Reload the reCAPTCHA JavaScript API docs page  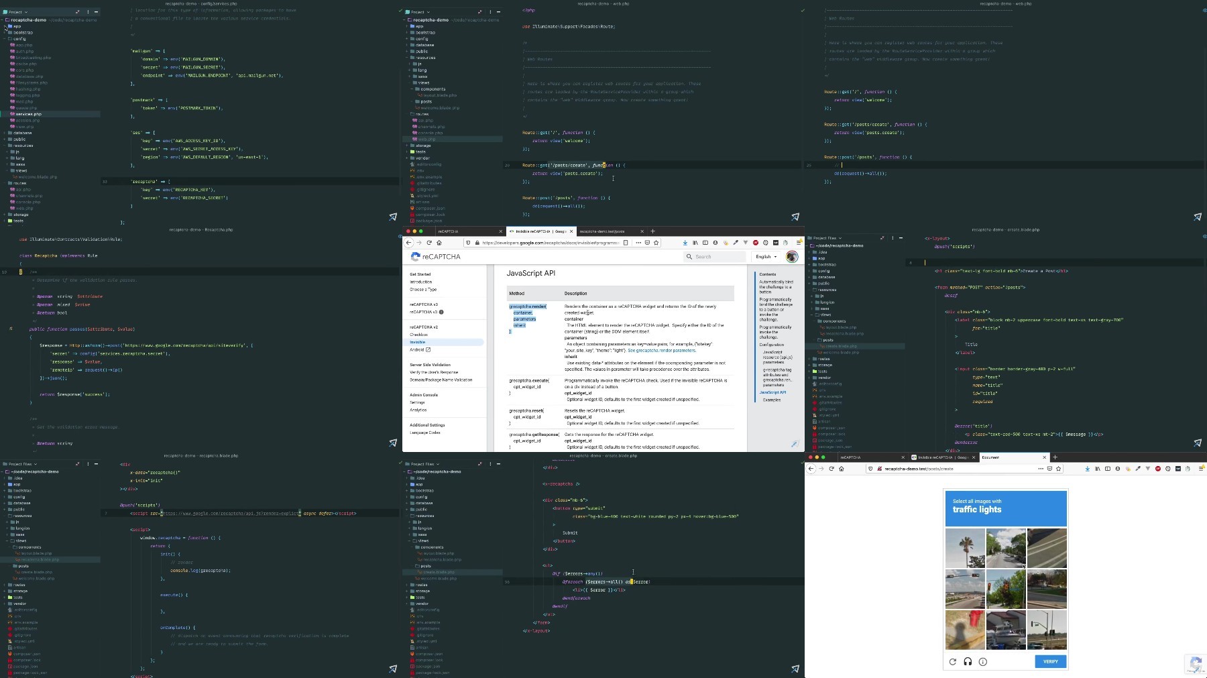(429, 243)
